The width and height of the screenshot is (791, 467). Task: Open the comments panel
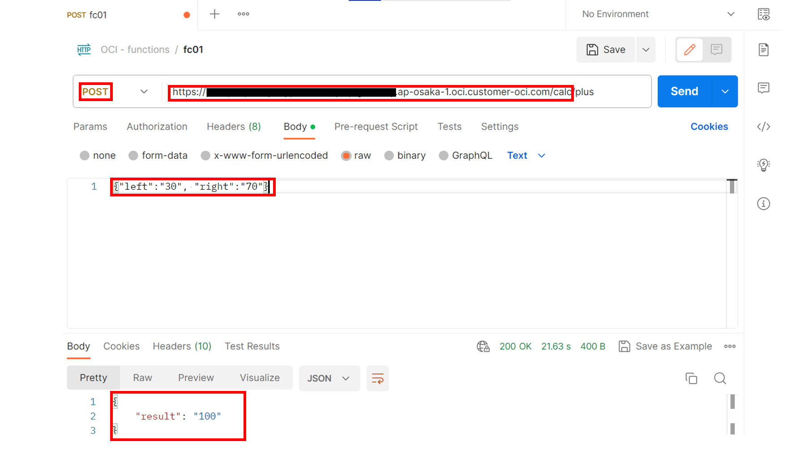(763, 88)
